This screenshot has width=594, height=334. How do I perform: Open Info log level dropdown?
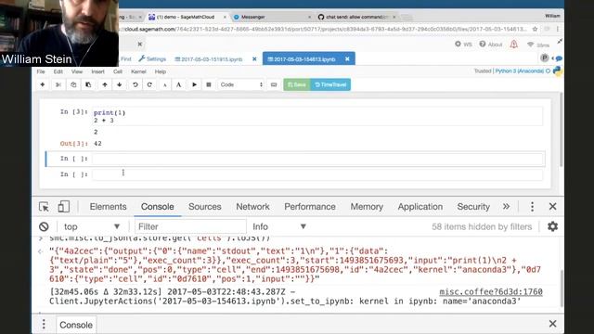(279, 226)
